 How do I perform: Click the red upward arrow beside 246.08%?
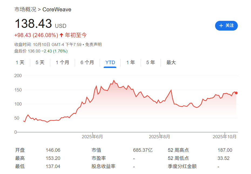[x=62, y=35]
